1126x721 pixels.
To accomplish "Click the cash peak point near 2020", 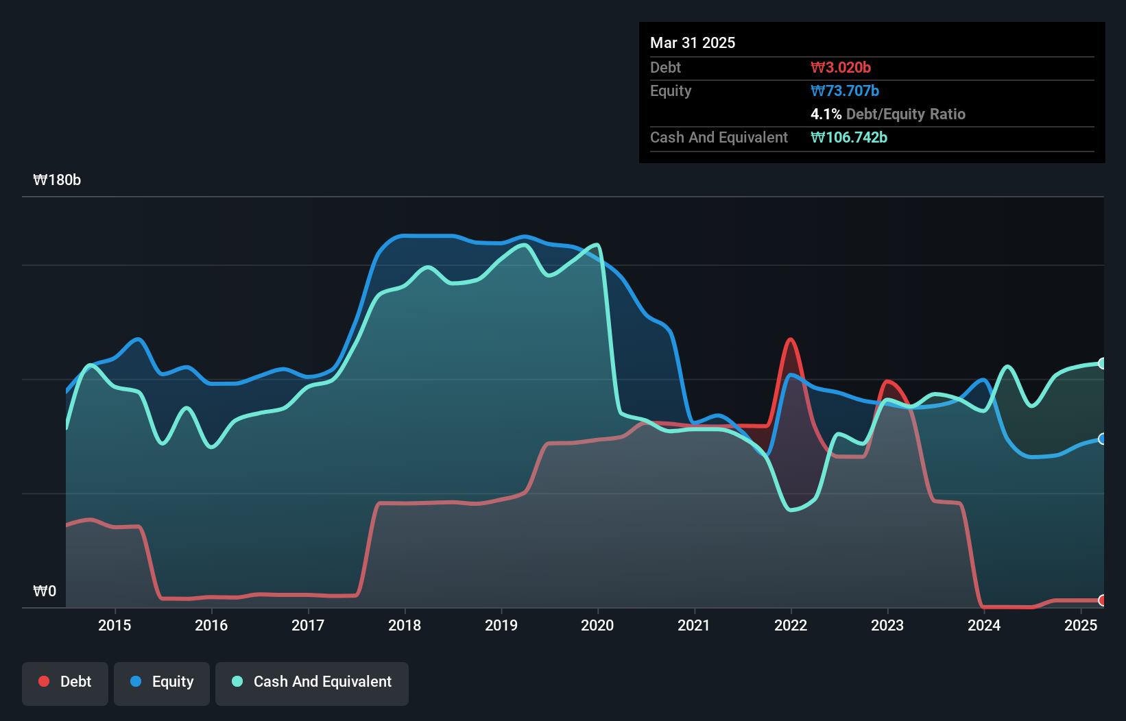I will 598,245.
